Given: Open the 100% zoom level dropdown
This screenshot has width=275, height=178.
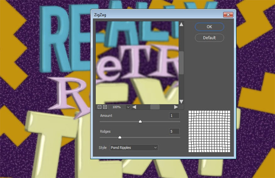Looking at the screenshot, I should click(x=128, y=107).
